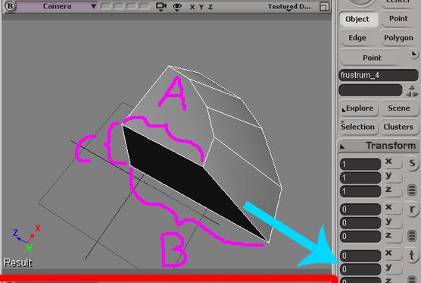
Task: Click the viewport B letter icon
Action: click(10, 5)
